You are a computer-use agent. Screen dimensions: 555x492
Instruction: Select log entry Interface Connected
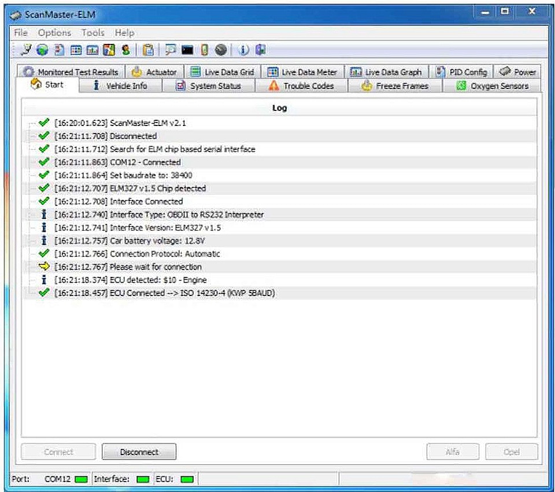280,201
